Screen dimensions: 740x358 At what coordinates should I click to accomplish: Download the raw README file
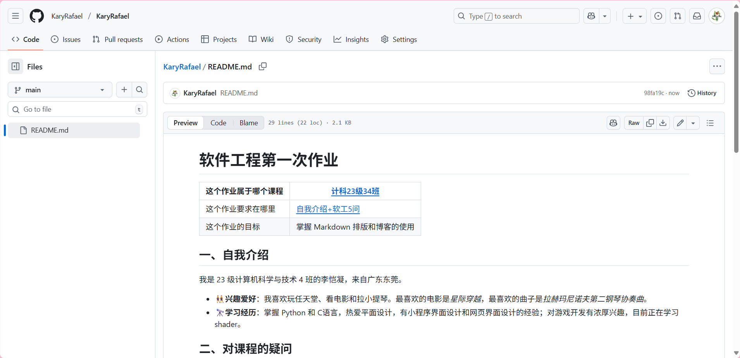coord(663,123)
